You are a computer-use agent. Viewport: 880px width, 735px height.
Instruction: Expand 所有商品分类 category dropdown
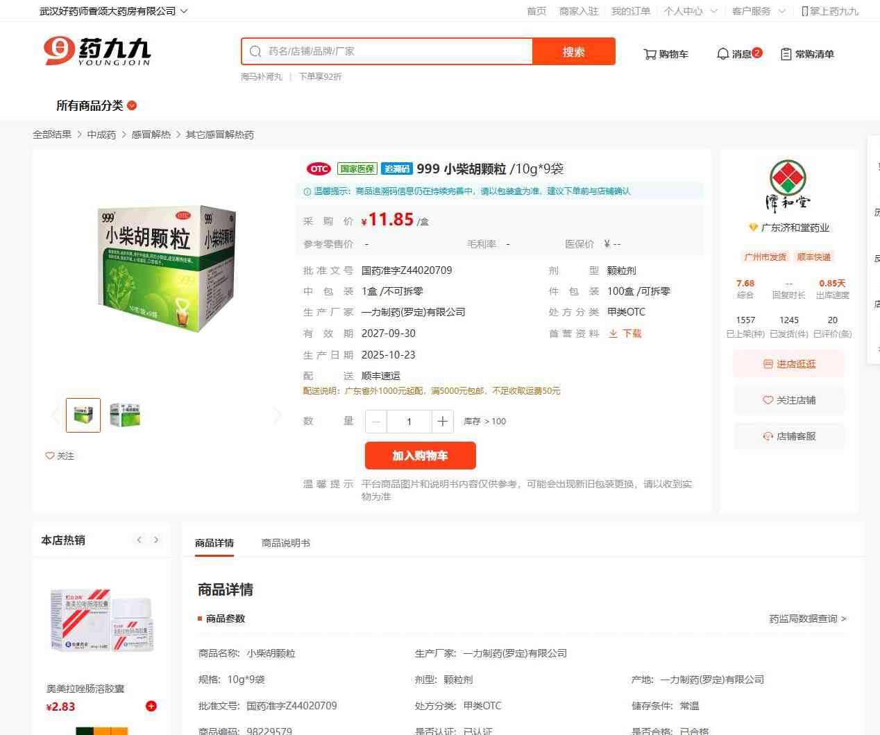coord(96,105)
